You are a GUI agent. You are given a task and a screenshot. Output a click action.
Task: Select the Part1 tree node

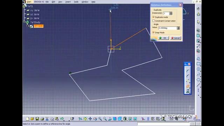pos(30,6)
